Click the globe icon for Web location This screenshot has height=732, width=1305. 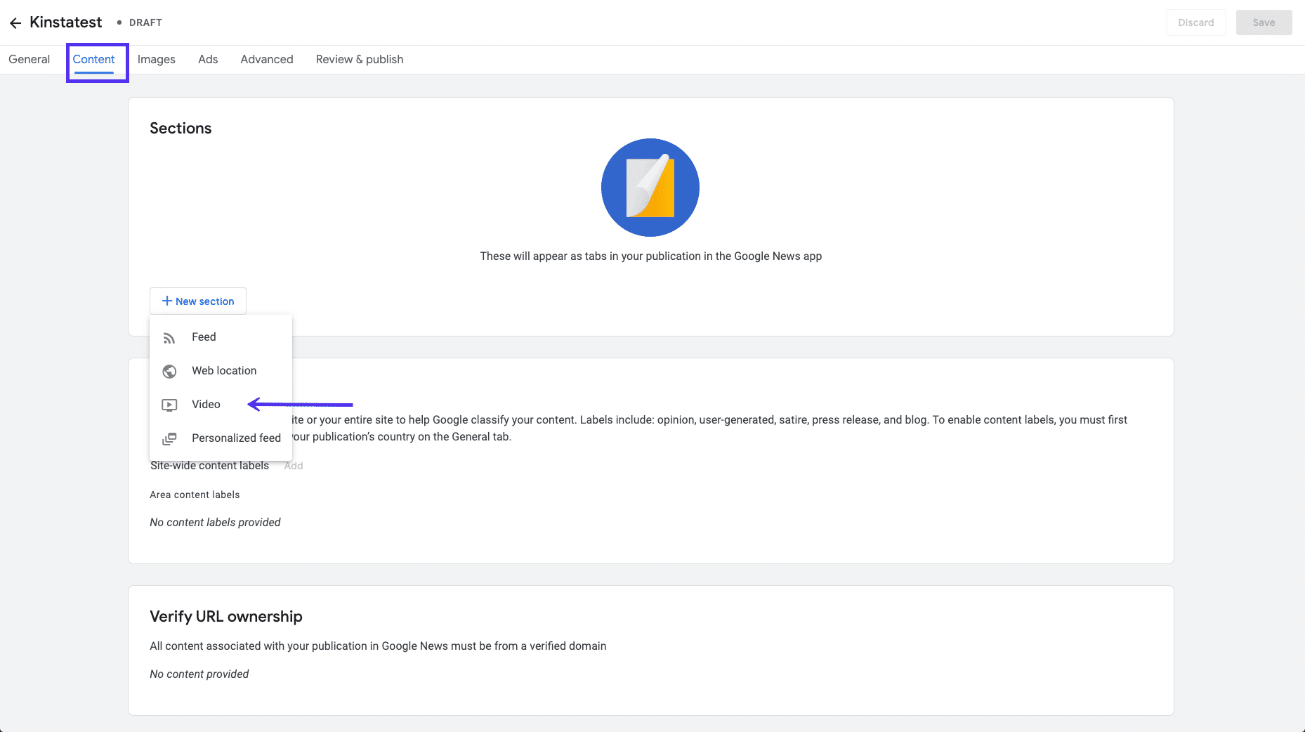click(x=169, y=371)
